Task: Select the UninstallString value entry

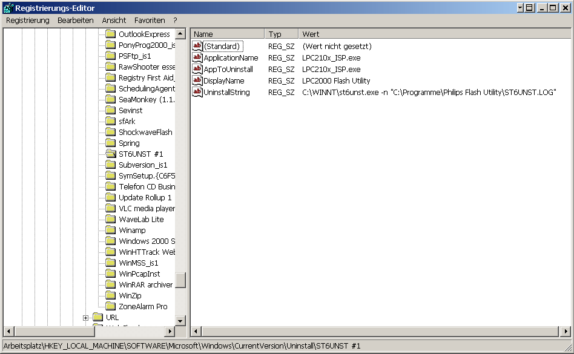Action: click(226, 92)
